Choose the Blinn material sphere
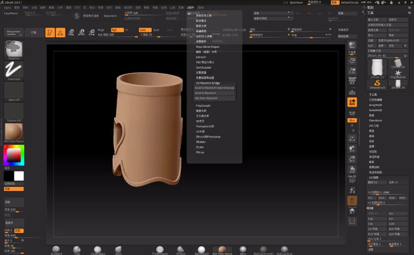Image resolution: width=414 pixels, height=255 pixels. 243,250
